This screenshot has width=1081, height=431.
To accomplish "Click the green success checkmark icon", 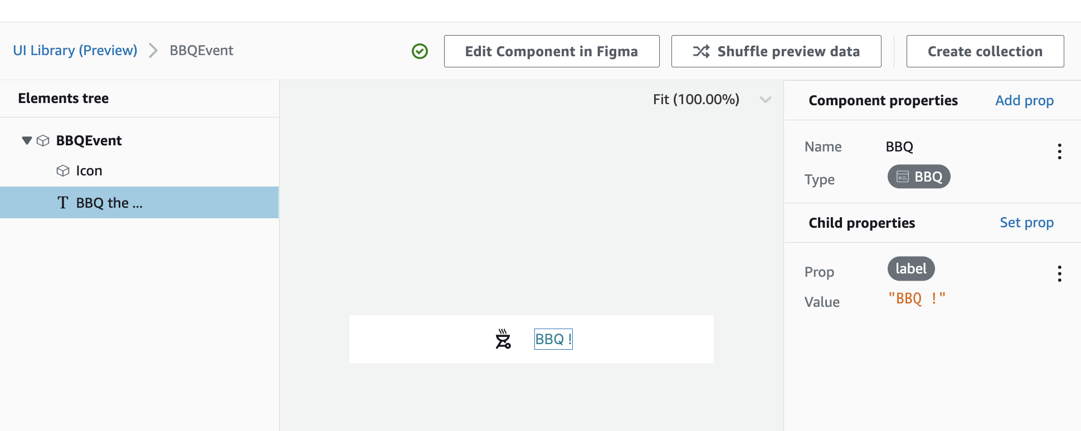I will [420, 51].
